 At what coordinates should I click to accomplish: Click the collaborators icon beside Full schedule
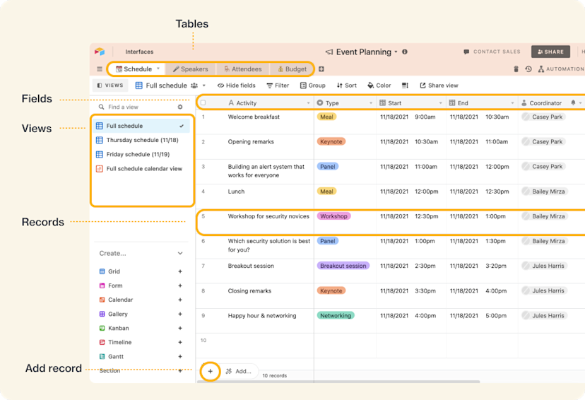point(194,86)
